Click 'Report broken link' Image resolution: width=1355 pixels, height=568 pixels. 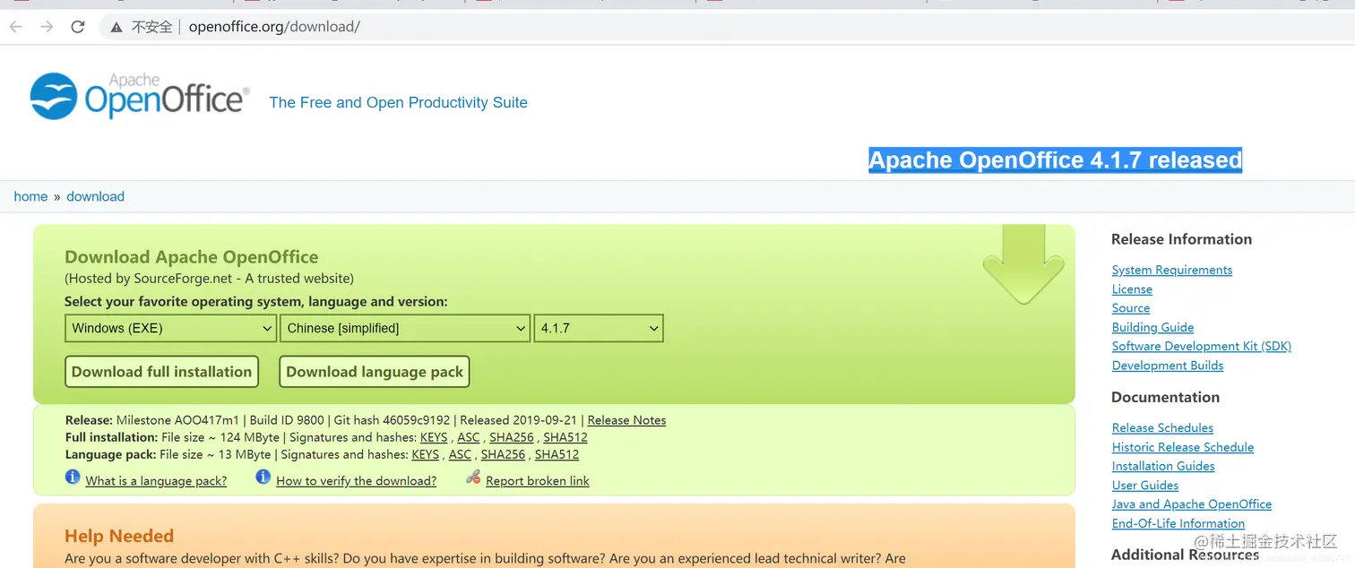coord(538,481)
